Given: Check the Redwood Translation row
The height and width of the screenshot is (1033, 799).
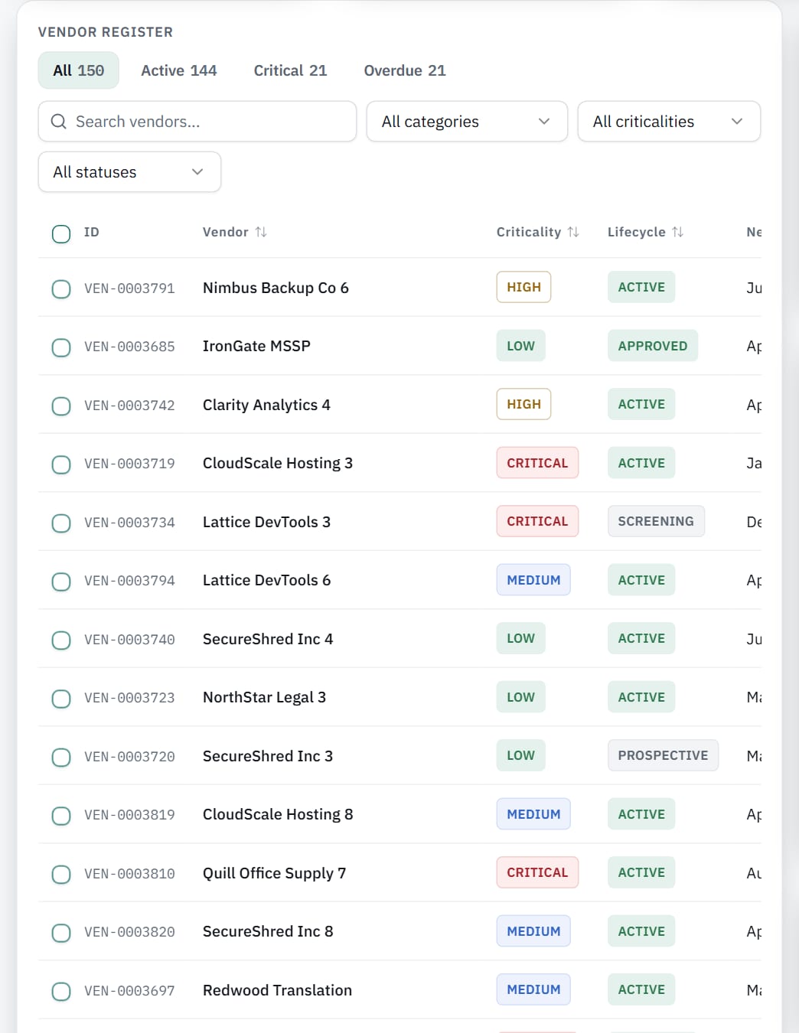Looking at the screenshot, I should pyautogui.click(x=61, y=991).
